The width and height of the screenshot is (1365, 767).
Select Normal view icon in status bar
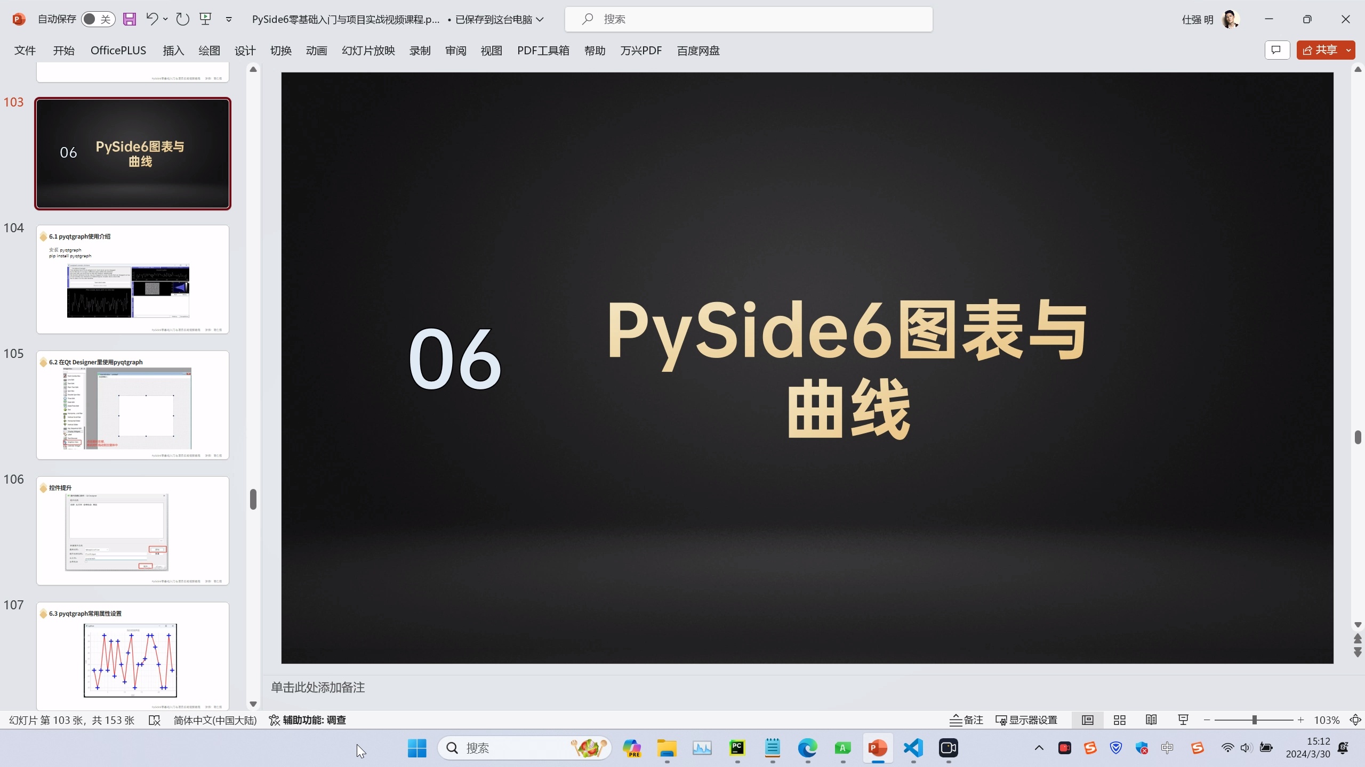1087,720
